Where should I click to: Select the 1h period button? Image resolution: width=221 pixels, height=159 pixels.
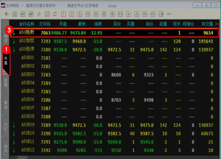coord(96,14)
